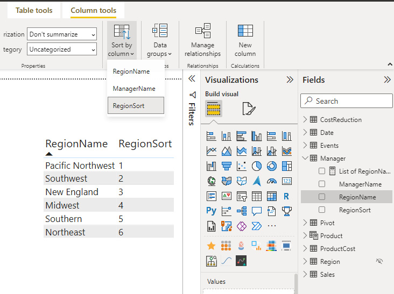Screen dimensions: 394x294
Task: Click the New column button
Action: (x=245, y=41)
